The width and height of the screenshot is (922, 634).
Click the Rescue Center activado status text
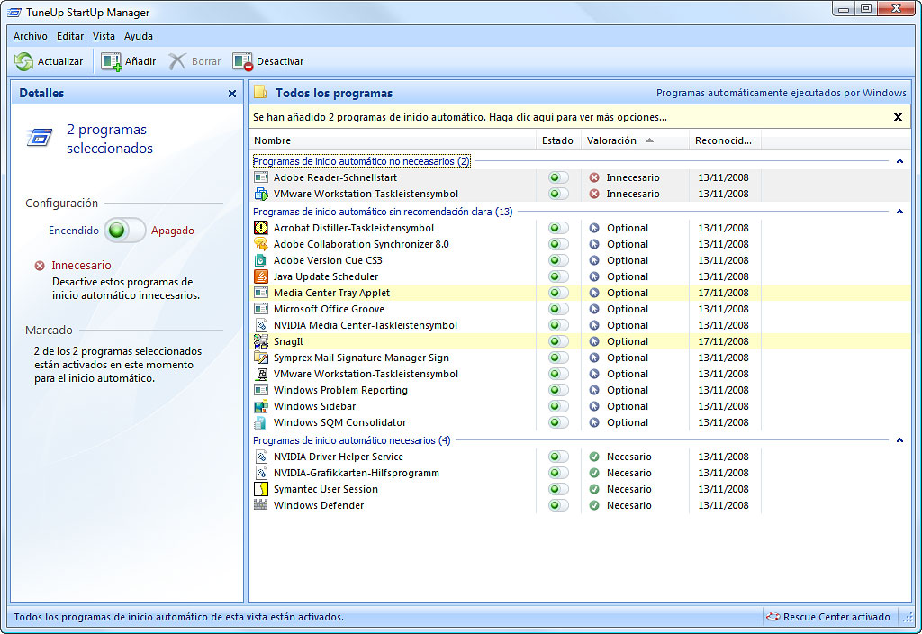[x=836, y=617]
